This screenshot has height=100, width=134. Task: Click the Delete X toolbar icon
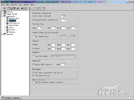[30, 8]
